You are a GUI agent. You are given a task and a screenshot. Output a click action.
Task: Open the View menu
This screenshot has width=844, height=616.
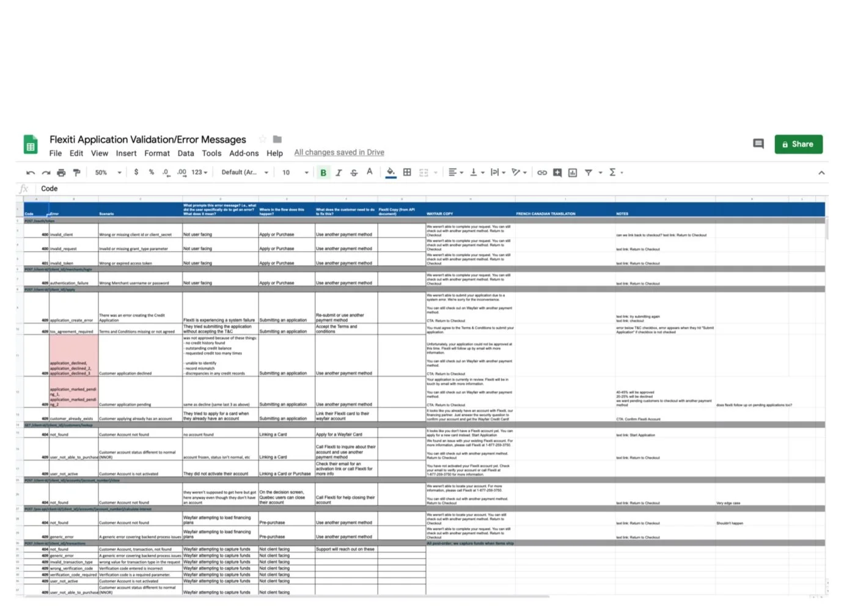click(x=100, y=153)
